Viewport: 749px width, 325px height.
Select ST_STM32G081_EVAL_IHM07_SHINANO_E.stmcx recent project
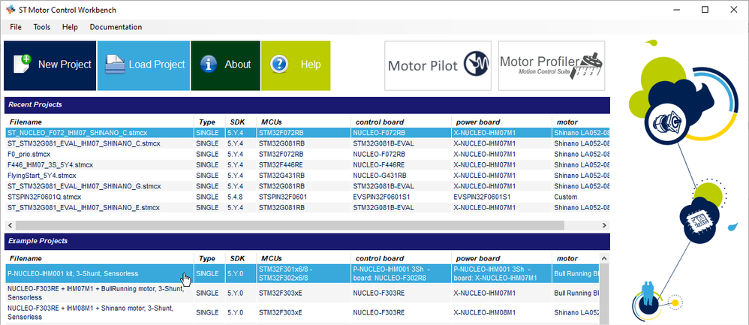(308, 207)
